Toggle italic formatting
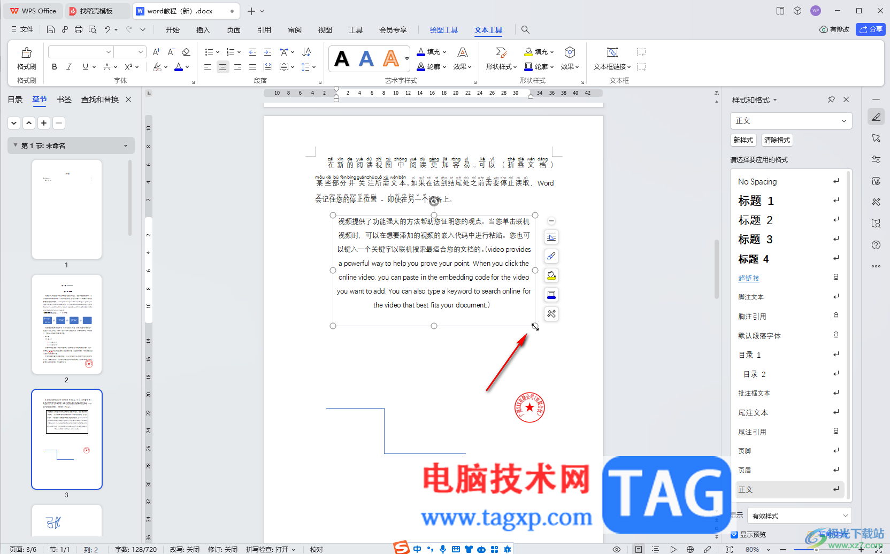The image size is (890, 554). [x=69, y=67]
